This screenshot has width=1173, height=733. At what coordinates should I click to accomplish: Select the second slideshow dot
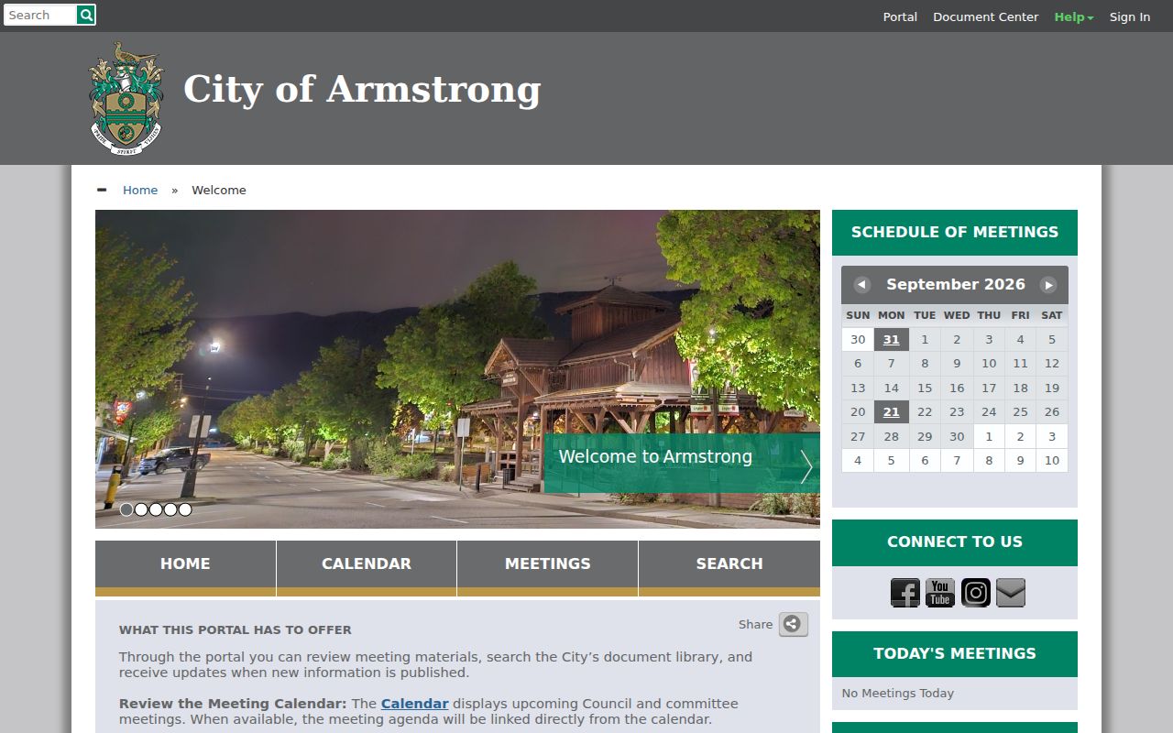(141, 509)
